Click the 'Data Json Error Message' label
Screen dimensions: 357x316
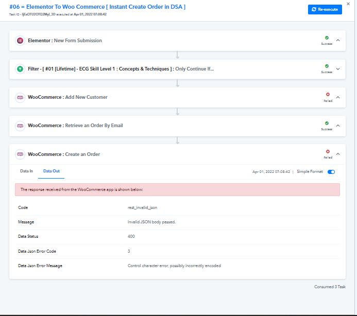pos(40,266)
